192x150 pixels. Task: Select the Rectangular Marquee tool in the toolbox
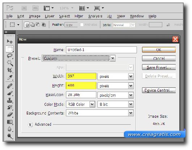pyautogui.click(x=10, y=49)
